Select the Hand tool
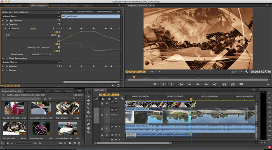 coord(88,128)
